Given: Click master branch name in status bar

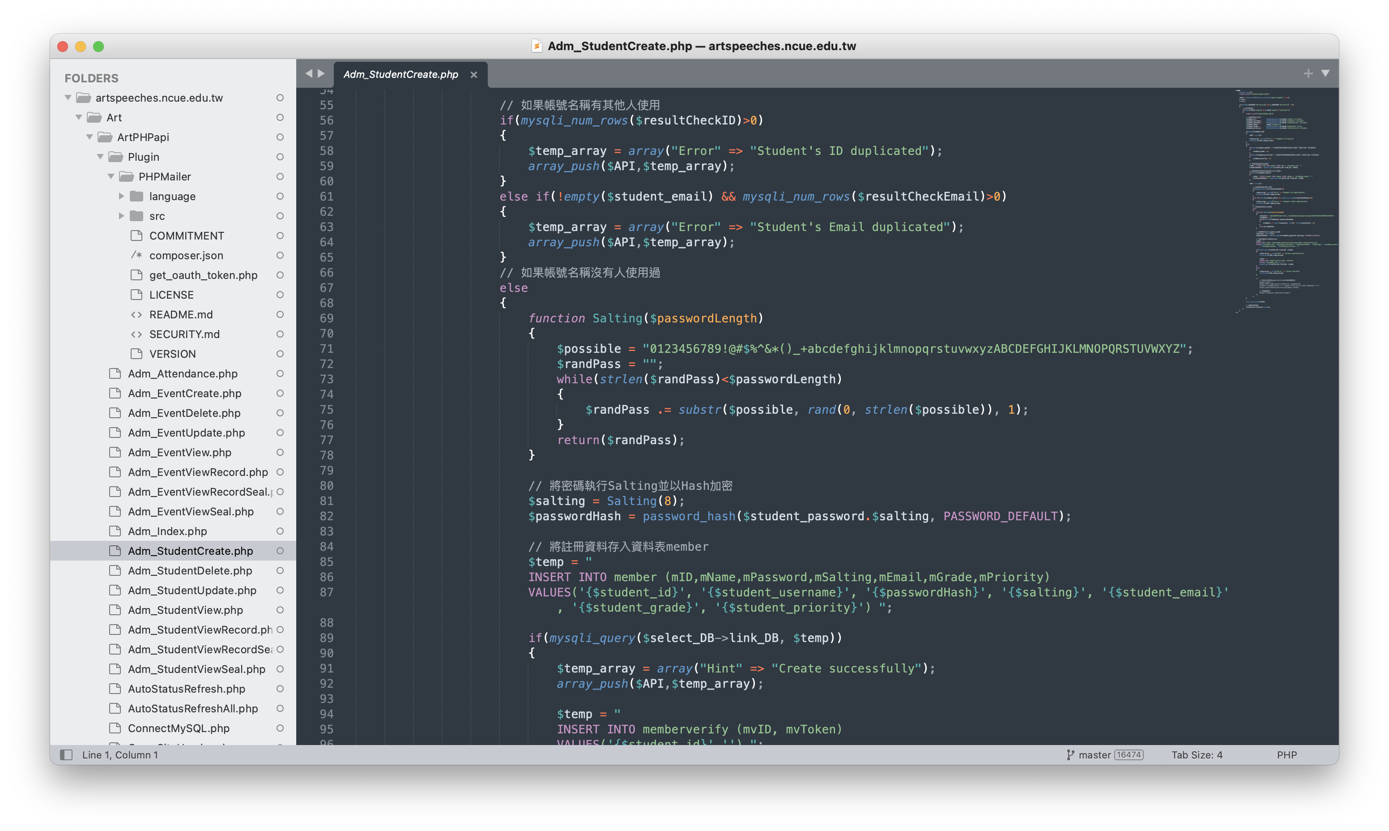Looking at the screenshot, I should (1094, 755).
